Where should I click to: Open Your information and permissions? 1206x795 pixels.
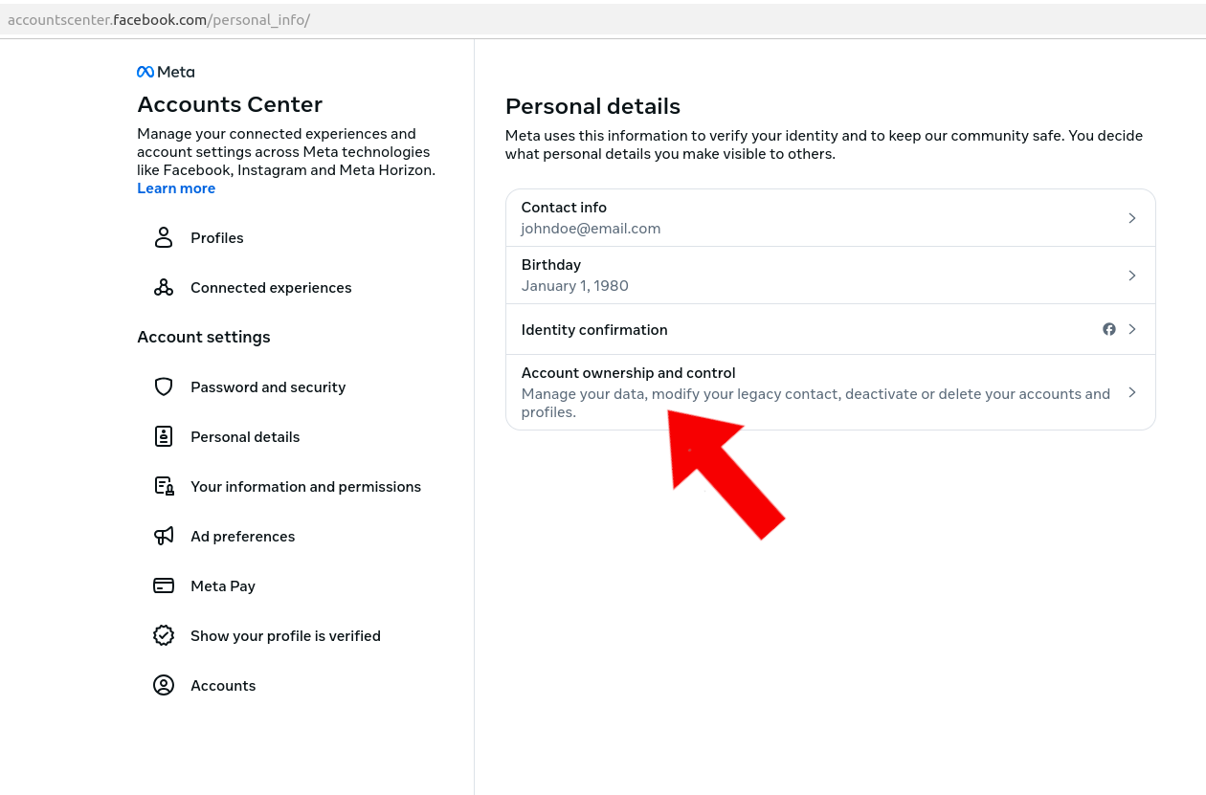click(x=305, y=486)
